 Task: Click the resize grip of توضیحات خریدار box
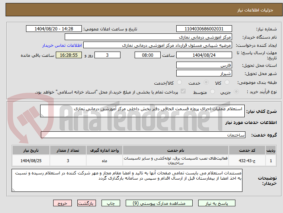point(13,190)
